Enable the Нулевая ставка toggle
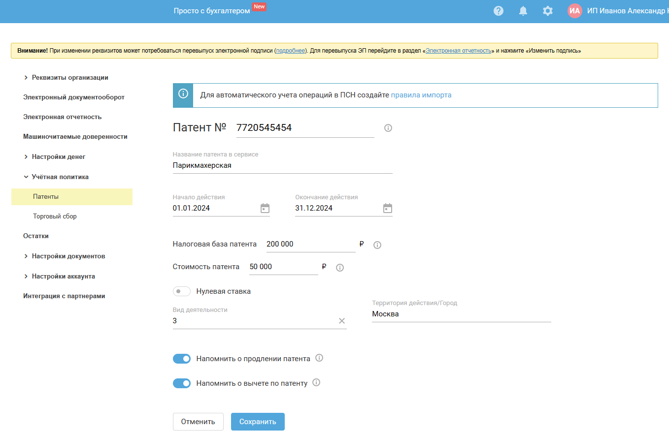 [x=181, y=291]
